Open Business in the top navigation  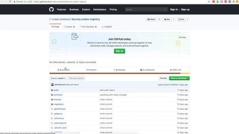pyautogui.click(x=74, y=9)
